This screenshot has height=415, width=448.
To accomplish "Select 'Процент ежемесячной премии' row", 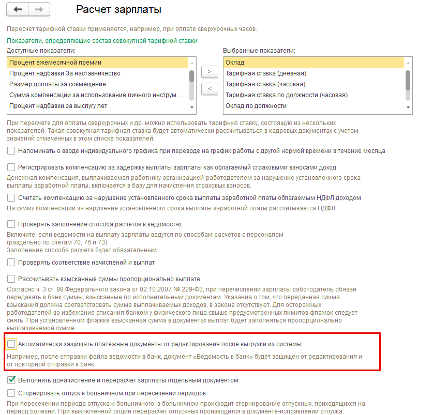I will tap(97, 63).
